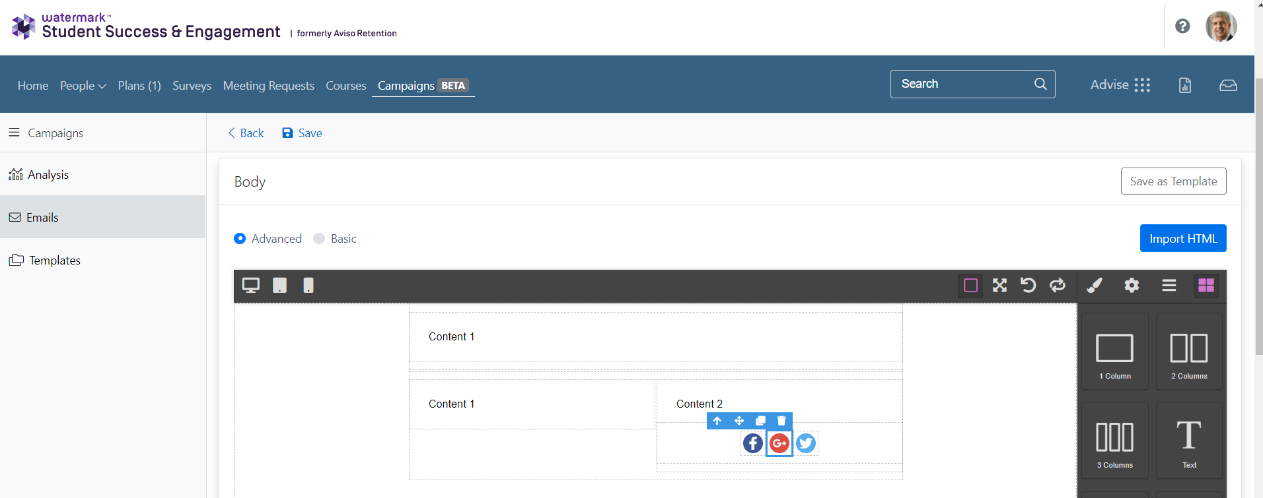Save the email campaign
Viewport: 1263px width, 498px height.
[303, 133]
